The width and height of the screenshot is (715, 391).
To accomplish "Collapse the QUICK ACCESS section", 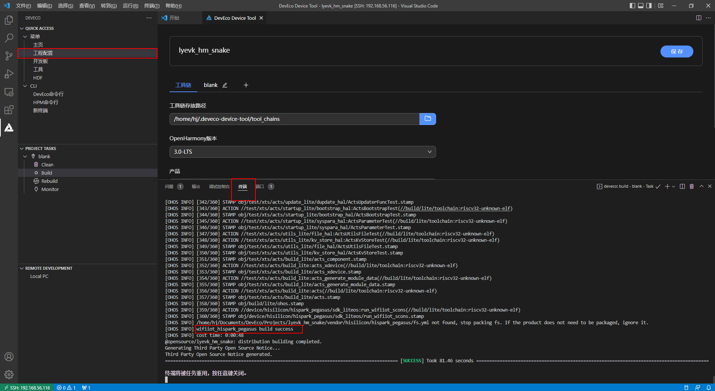I will coord(22,28).
